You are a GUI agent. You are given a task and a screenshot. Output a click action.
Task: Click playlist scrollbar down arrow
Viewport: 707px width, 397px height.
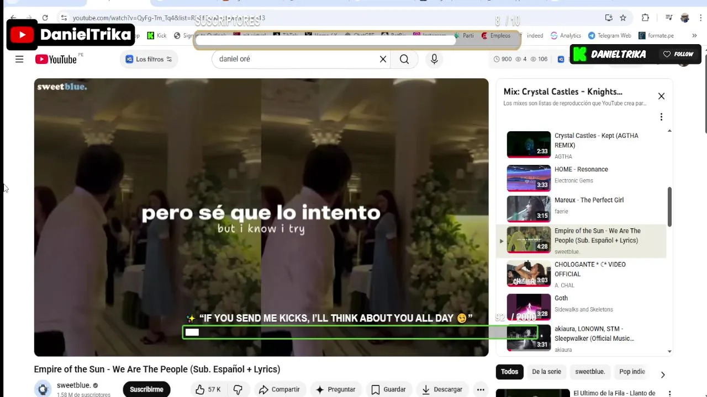(x=669, y=351)
